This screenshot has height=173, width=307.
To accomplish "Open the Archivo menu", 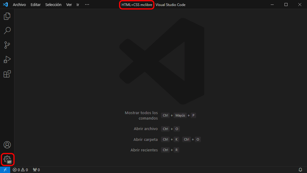I will pyautogui.click(x=19, y=5).
